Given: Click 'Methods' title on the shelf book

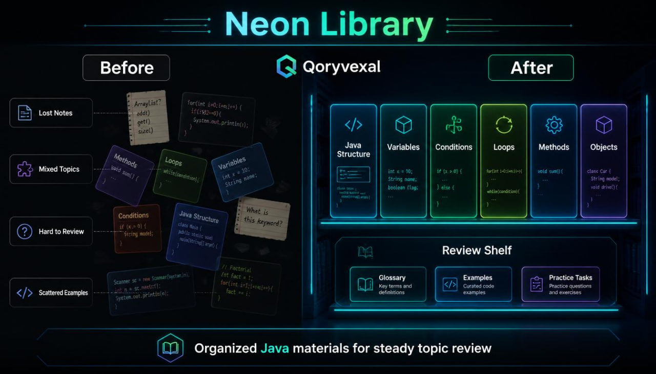Looking at the screenshot, I should pyautogui.click(x=554, y=147).
